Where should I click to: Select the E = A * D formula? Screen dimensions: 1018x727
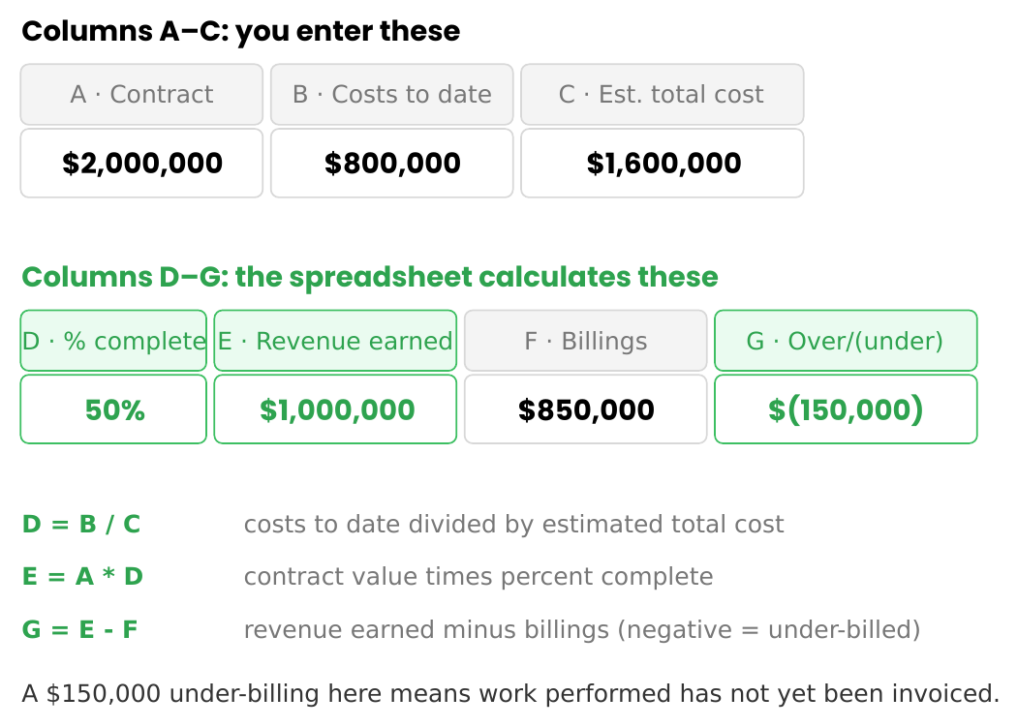[x=82, y=576]
